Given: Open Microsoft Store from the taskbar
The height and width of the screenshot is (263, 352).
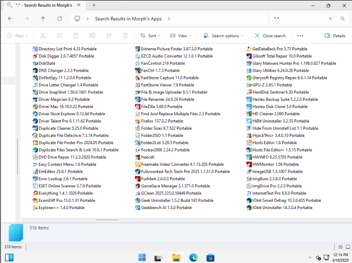Looking at the screenshot, I should pos(210,258).
